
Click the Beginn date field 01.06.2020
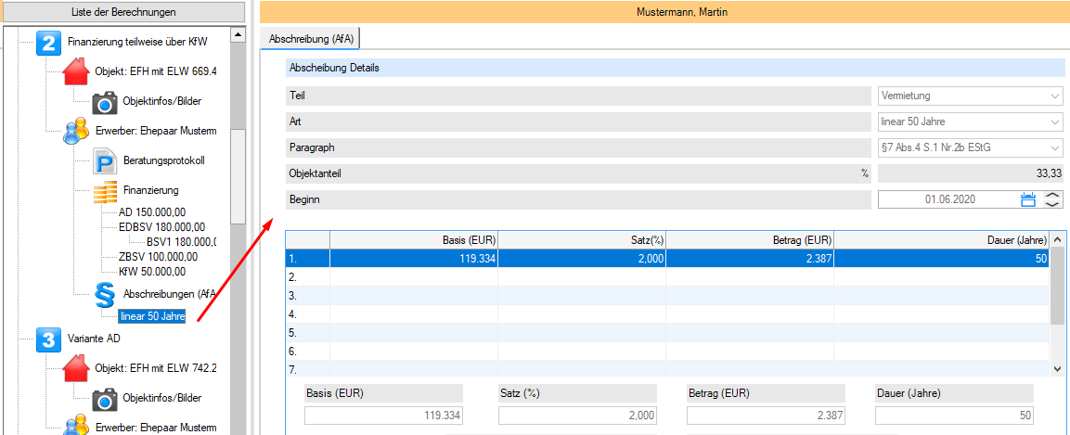[x=950, y=199]
